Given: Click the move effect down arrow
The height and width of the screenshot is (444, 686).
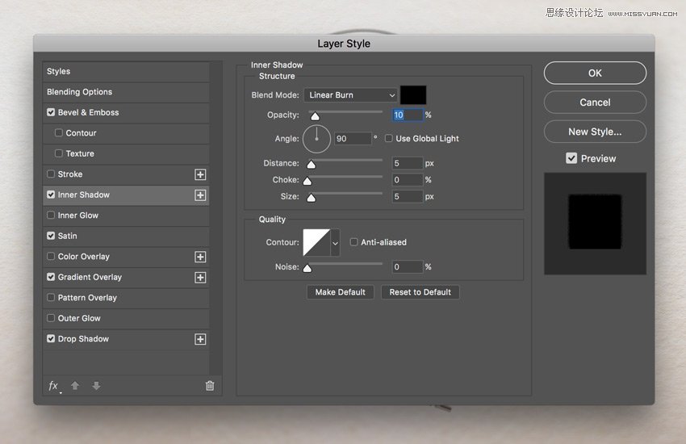Looking at the screenshot, I should (96, 386).
